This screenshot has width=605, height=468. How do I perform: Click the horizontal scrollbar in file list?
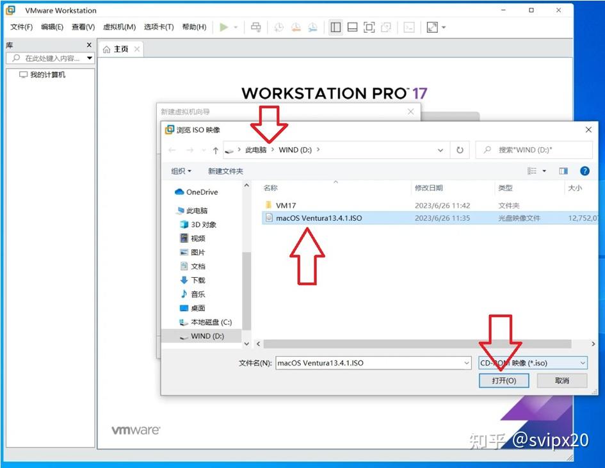click(x=417, y=344)
